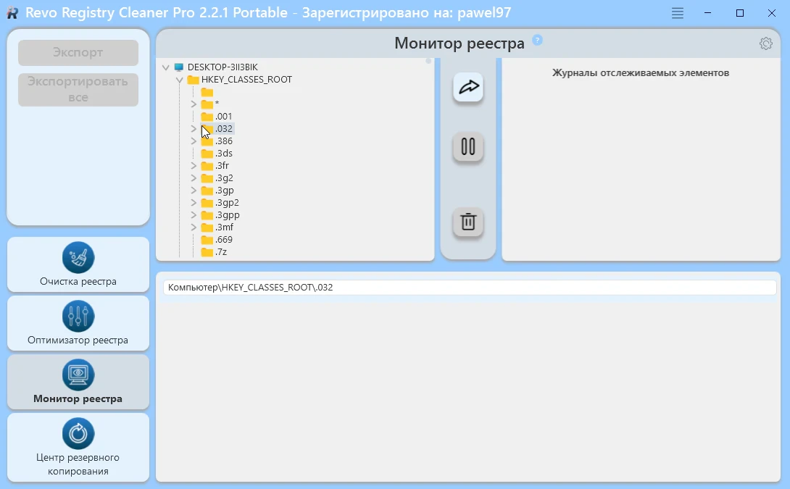Expand the .3mf key chevron
Viewport: 790px width, 489px height.
pyautogui.click(x=194, y=227)
